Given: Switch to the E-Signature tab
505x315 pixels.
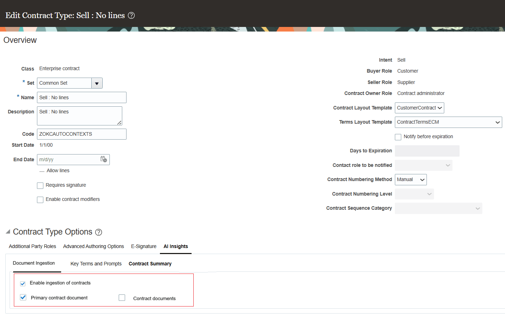Looking at the screenshot, I should [x=144, y=246].
